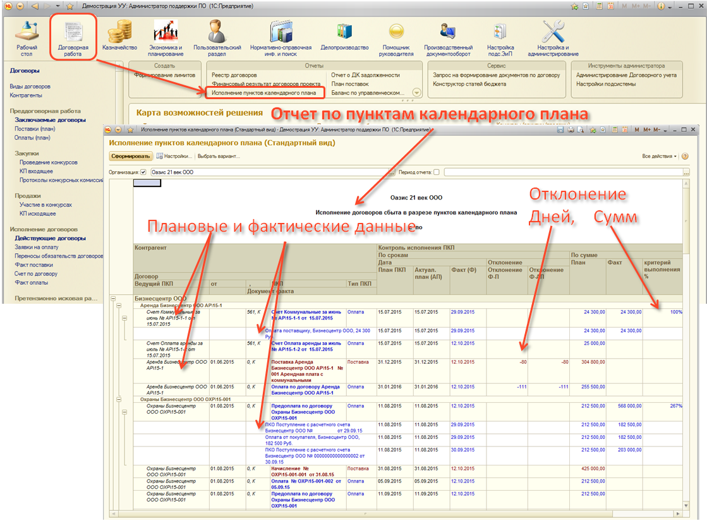Collapse the Охраны Бизнесцентр ООО group
The height and width of the screenshot is (521, 707).
[x=119, y=399]
